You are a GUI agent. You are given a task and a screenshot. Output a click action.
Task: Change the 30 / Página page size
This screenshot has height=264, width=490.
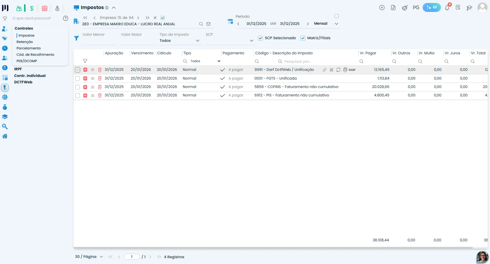point(89,257)
